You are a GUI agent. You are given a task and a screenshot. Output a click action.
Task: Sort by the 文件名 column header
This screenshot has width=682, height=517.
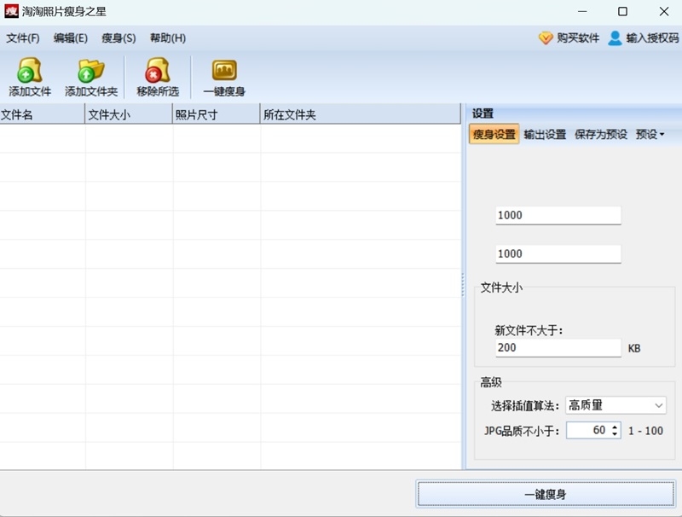coord(42,114)
